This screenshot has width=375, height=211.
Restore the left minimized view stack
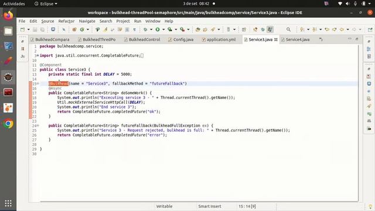pyautogui.click(x=23, y=42)
